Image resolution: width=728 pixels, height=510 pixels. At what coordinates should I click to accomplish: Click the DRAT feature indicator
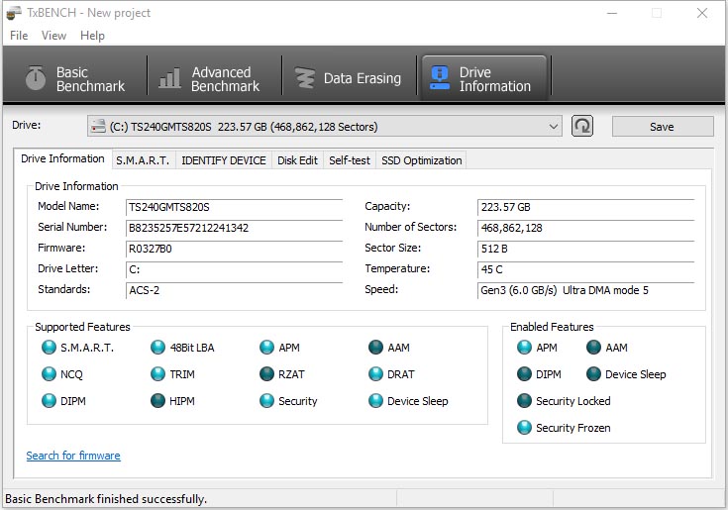point(375,373)
